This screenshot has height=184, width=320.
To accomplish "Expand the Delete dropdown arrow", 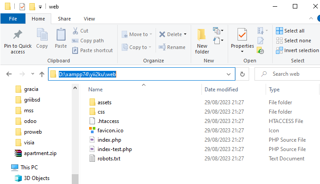I will (185, 34).
